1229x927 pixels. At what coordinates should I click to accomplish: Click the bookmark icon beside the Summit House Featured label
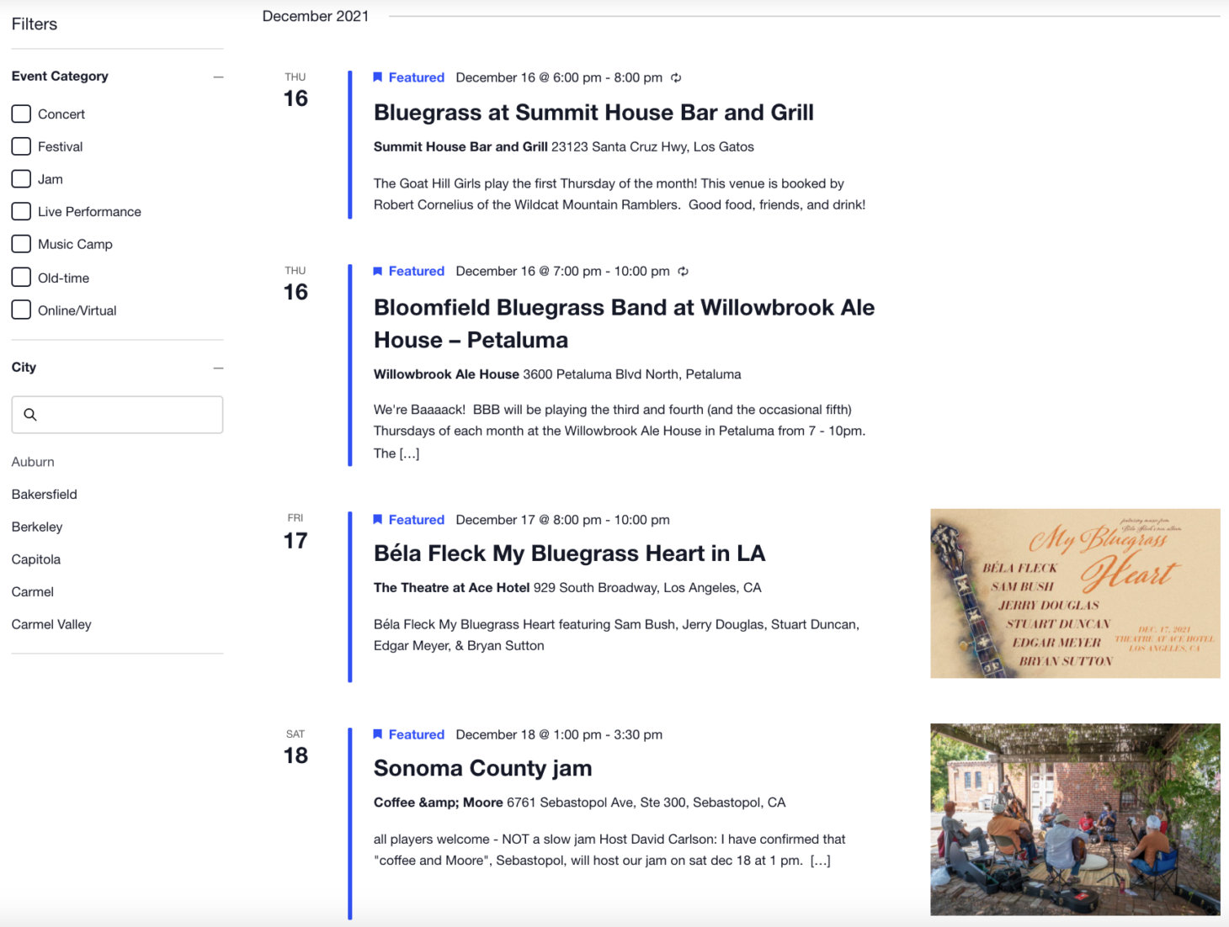[x=377, y=77]
